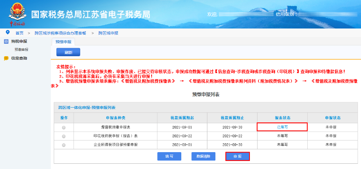Open 跨区域申报 breadcrumb link
This screenshot has height=169, width=361.
pyautogui.click(x=108, y=33)
